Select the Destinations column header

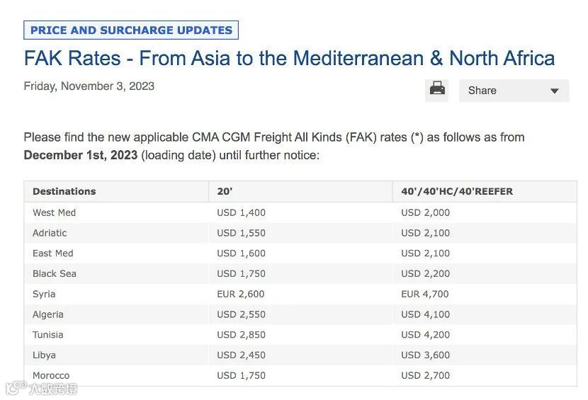coord(64,191)
